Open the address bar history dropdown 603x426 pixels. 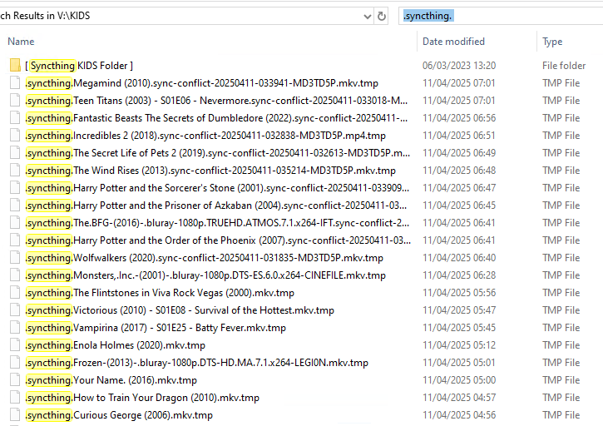(368, 16)
